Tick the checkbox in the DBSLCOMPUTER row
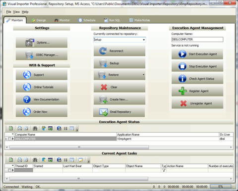The height and width of the screenshot is (191, 238). pos(9,139)
